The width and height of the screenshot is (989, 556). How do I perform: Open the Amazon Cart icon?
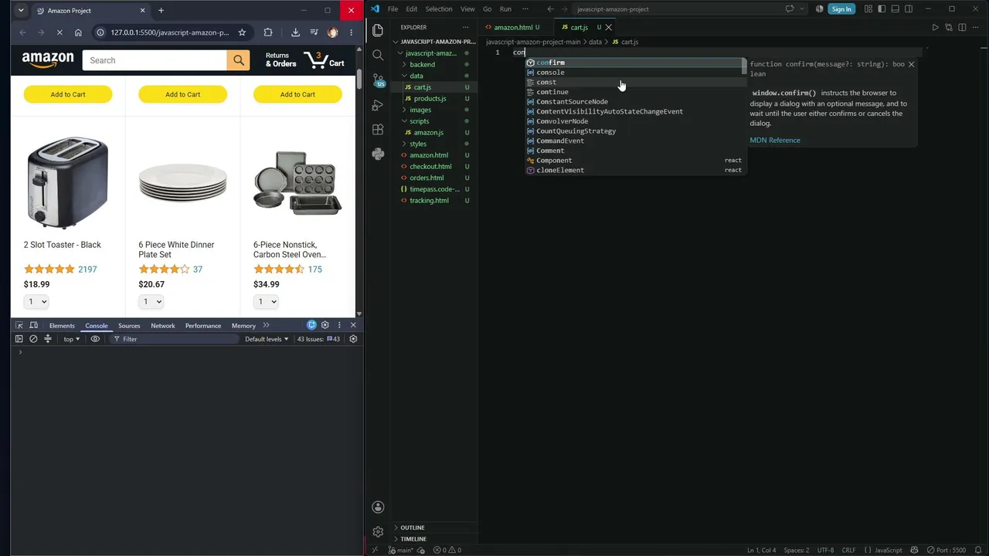324,59
